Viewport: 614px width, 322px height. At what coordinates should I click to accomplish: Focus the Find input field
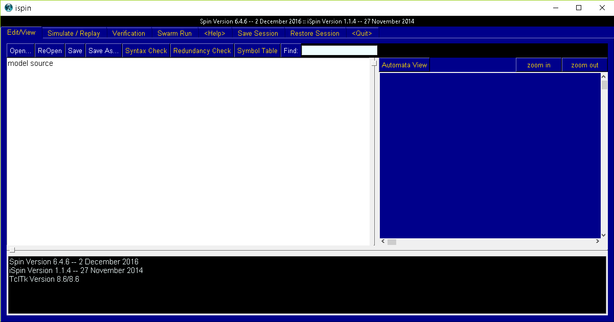pyautogui.click(x=339, y=51)
